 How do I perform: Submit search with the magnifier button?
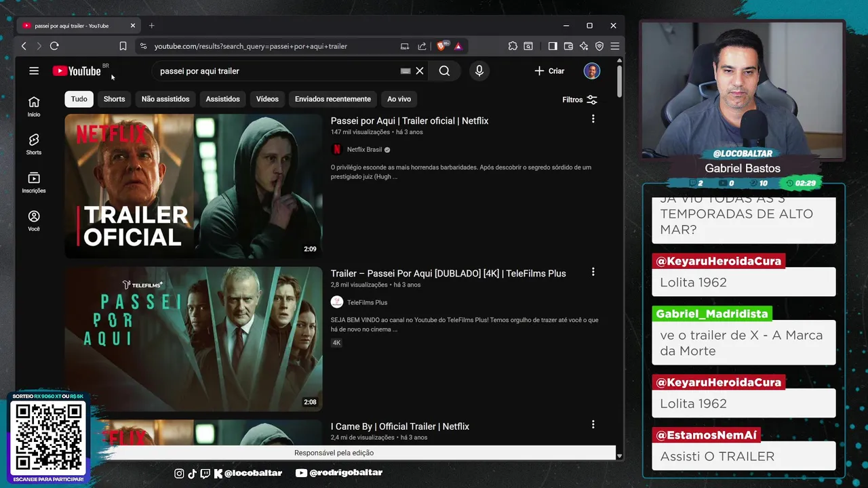(444, 70)
